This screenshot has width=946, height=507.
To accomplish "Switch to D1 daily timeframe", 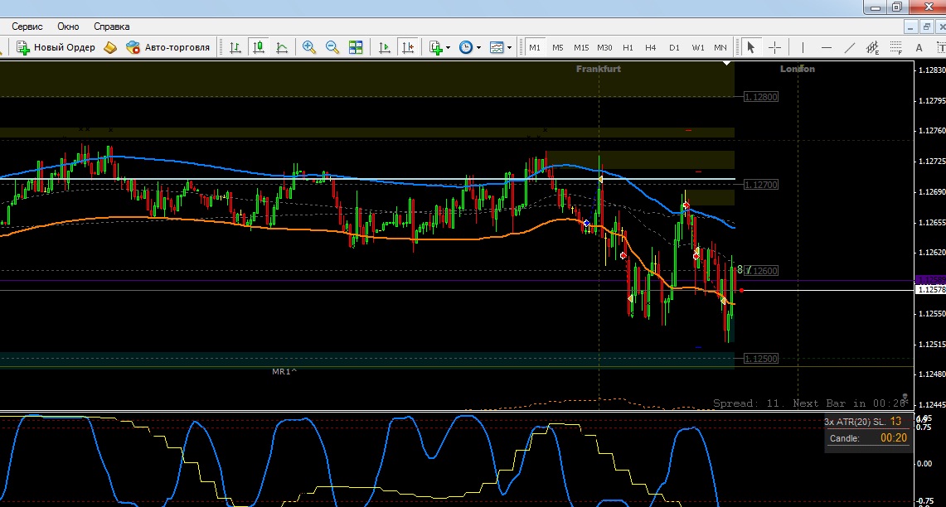I will (x=674, y=47).
